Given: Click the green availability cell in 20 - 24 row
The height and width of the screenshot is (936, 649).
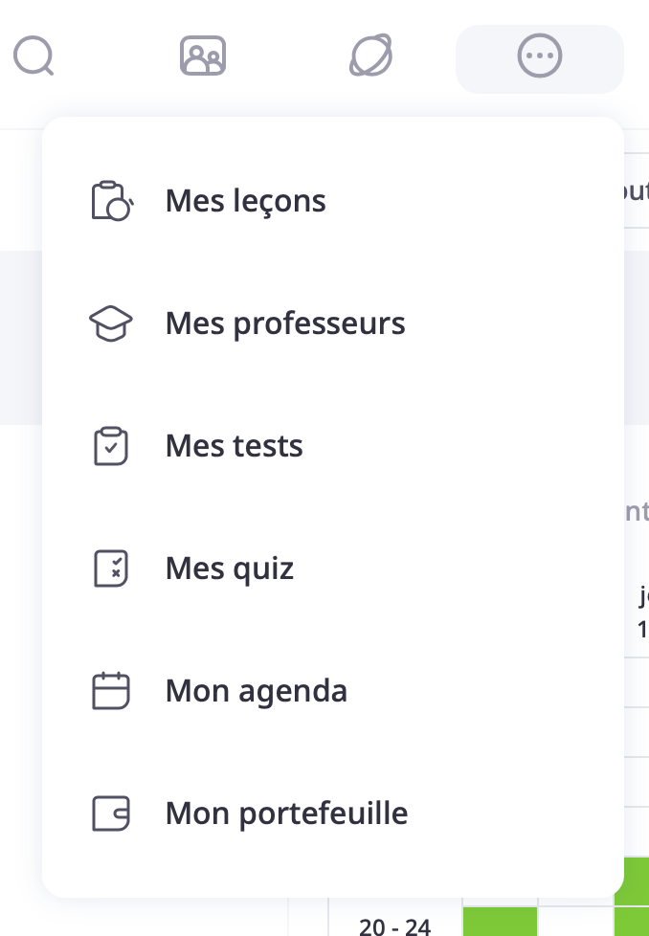Looking at the screenshot, I should point(500,921).
